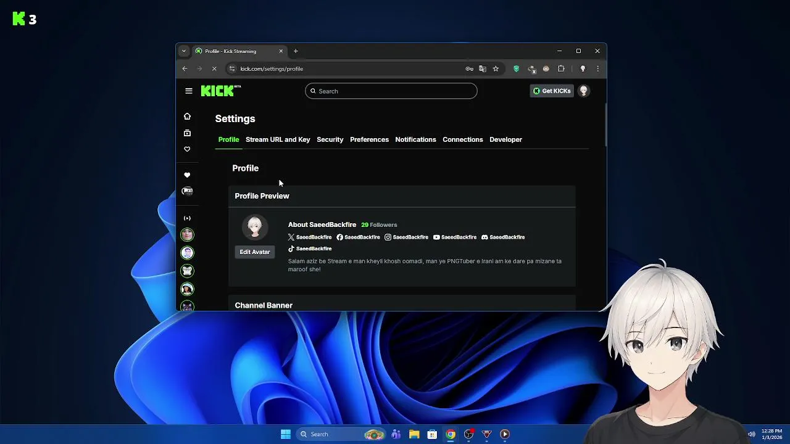Click the KICK logo in the header

click(220, 91)
